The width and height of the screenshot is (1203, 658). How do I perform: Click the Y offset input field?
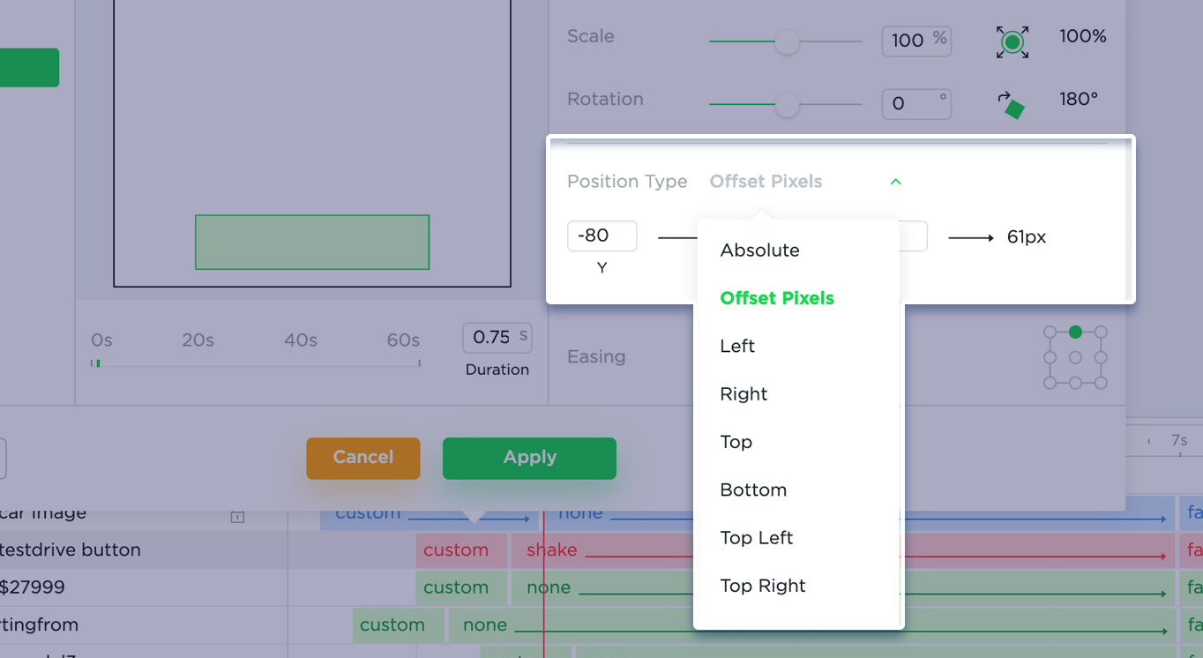pos(601,236)
